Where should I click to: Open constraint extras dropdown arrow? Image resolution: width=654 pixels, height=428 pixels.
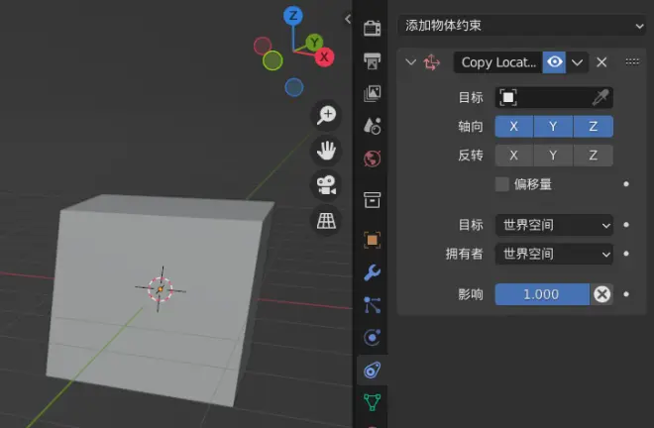click(x=578, y=62)
